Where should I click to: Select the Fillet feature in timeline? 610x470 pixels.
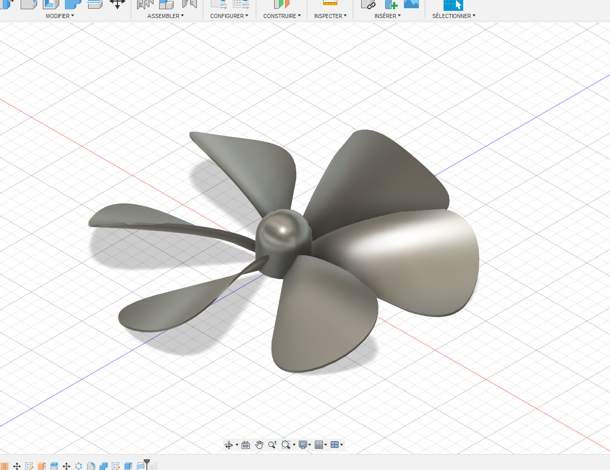(x=91, y=466)
